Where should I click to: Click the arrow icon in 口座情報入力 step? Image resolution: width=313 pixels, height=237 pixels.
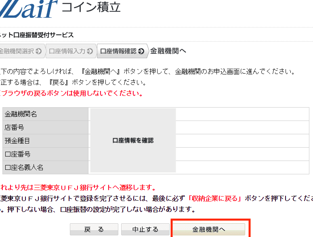90,51
